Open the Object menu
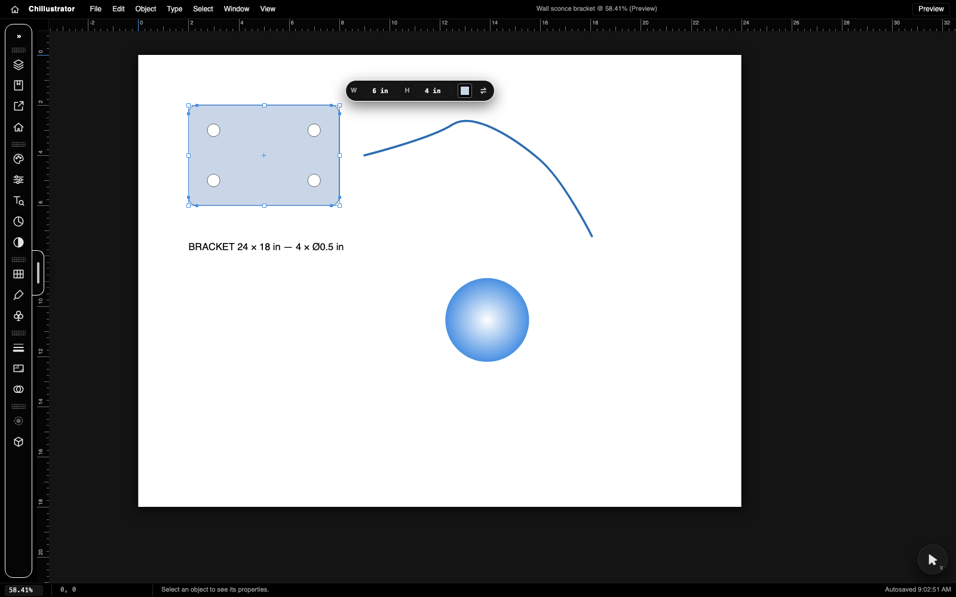 click(146, 9)
